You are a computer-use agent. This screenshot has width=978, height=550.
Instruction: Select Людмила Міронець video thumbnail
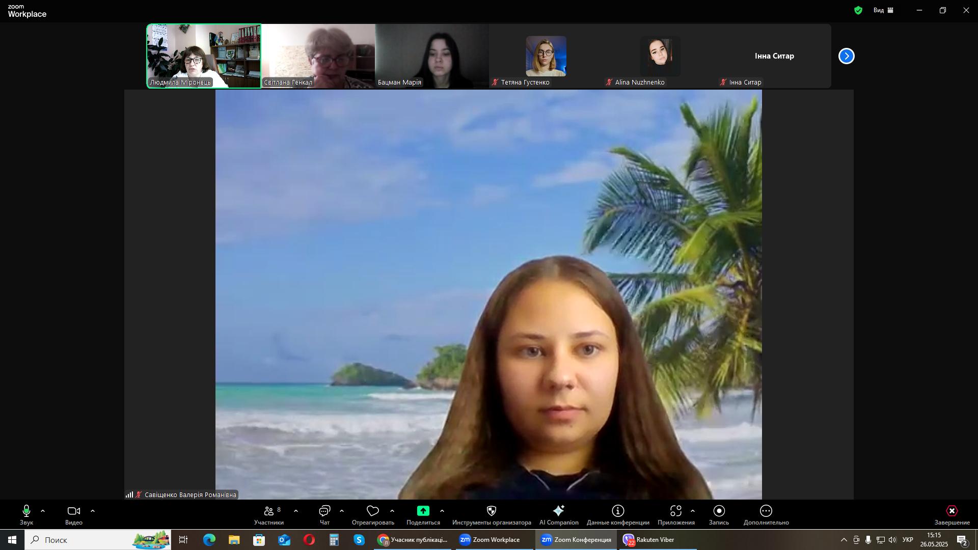204,56
